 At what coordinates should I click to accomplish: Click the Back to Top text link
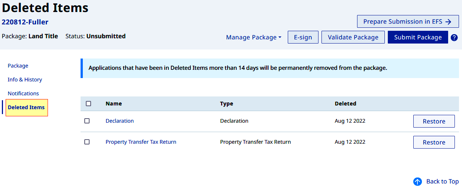442,182
